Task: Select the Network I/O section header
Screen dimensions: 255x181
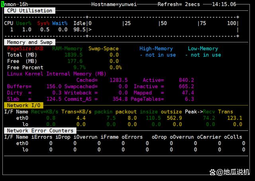Action: click(24, 105)
